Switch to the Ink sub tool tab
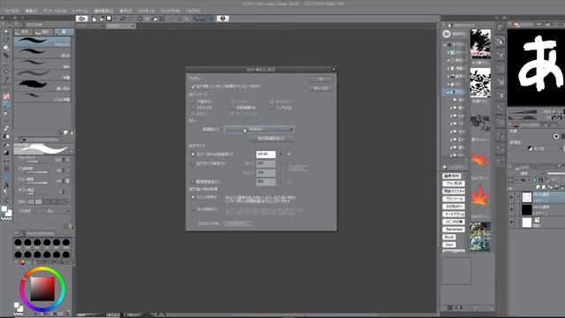565x318 pixels. point(64,32)
